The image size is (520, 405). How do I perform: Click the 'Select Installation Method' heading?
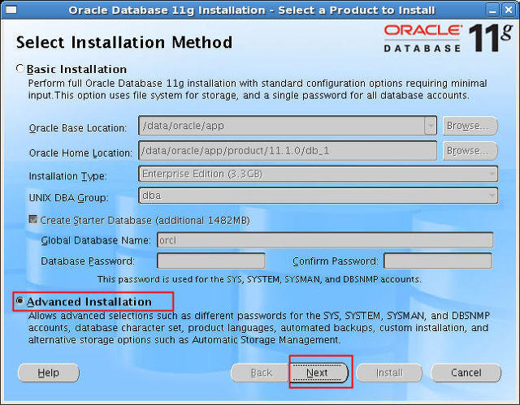pyautogui.click(x=124, y=42)
